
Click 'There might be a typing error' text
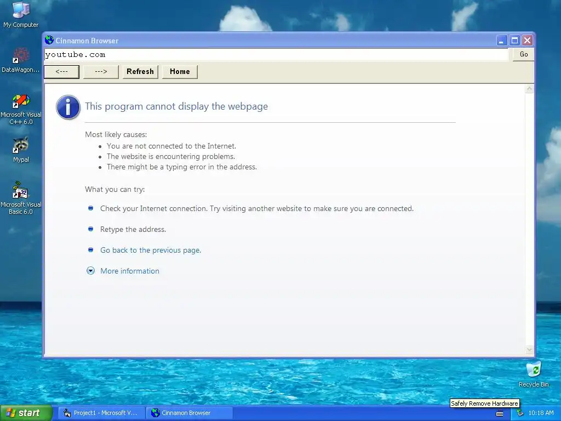coord(182,167)
